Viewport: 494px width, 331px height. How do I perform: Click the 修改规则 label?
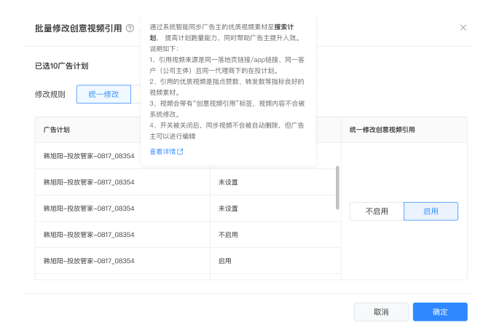pos(50,94)
